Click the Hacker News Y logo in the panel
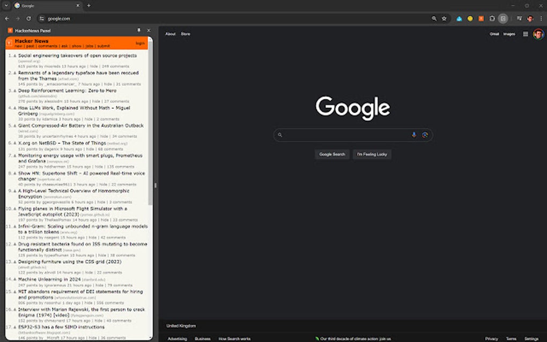The image size is (547, 342). tap(9, 42)
